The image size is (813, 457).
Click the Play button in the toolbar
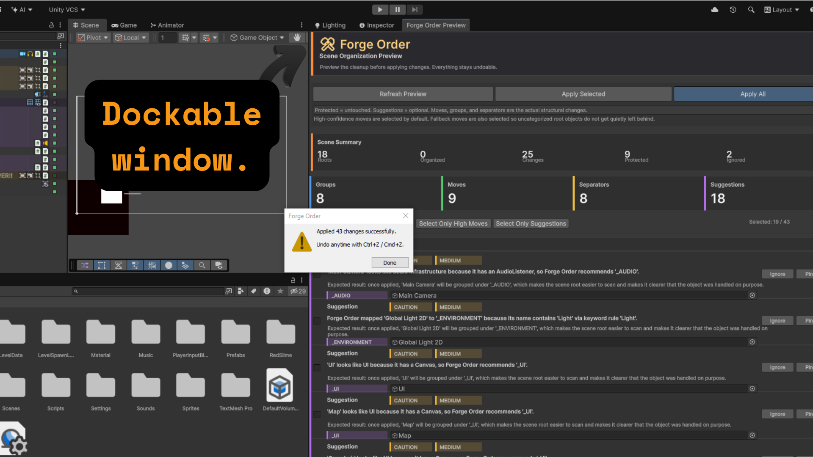pyautogui.click(x=380, y=9)
